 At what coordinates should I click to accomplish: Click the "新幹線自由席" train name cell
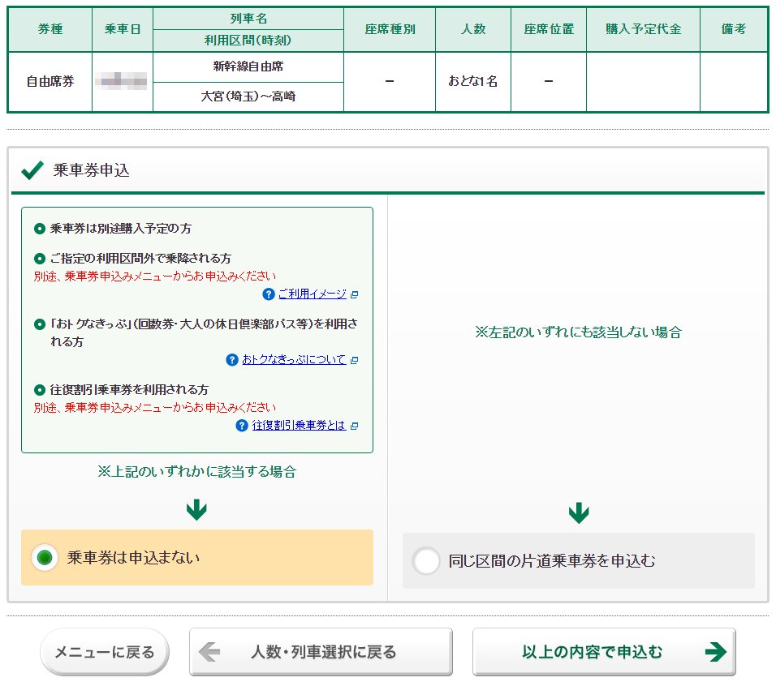[248, 66]
